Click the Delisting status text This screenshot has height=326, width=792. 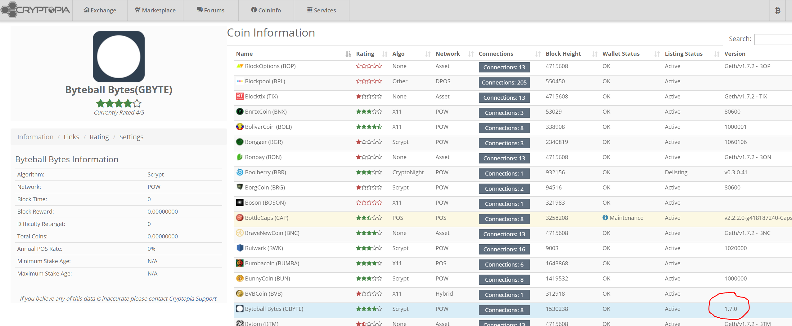coord(676,172)
